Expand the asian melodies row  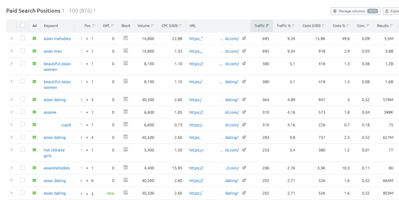11,38
